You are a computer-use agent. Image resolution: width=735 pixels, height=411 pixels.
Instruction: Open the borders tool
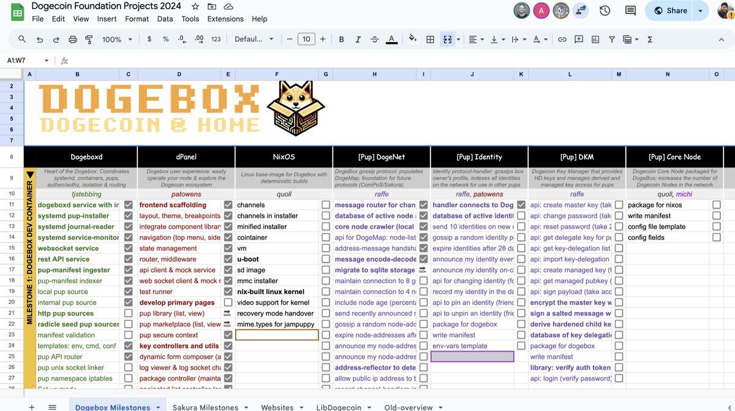click(431, 39)
